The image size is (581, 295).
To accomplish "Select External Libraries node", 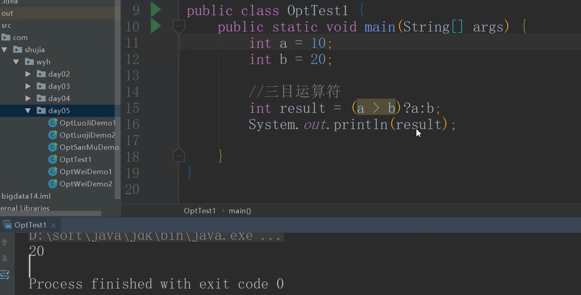I will [x=24, y=208].
